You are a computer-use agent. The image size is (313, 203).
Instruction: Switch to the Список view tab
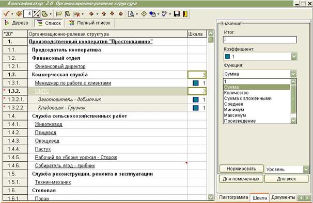click(x=49, y=23)
